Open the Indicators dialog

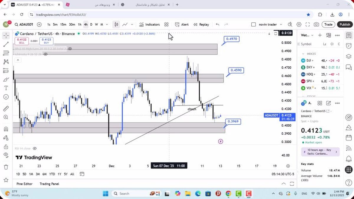point(149,25)
